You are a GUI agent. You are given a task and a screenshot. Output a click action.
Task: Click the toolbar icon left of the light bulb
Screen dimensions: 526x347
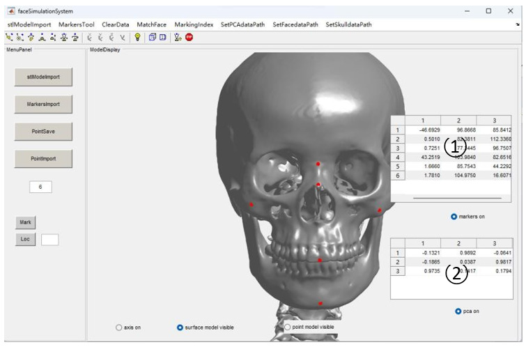(x=123, y=38)
